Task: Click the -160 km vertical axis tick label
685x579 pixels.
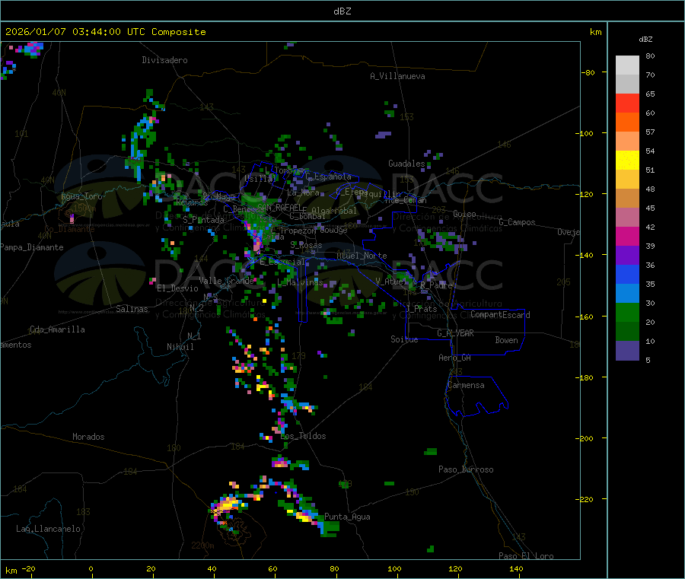Action: (584, 317)
